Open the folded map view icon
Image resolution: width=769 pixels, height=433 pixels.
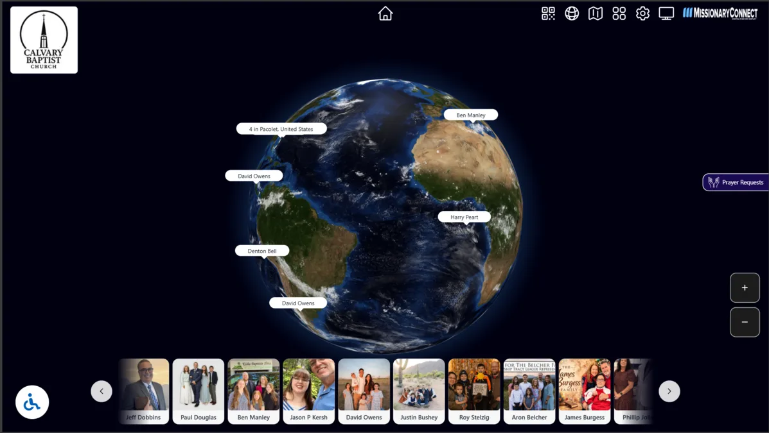coord(595,13)
